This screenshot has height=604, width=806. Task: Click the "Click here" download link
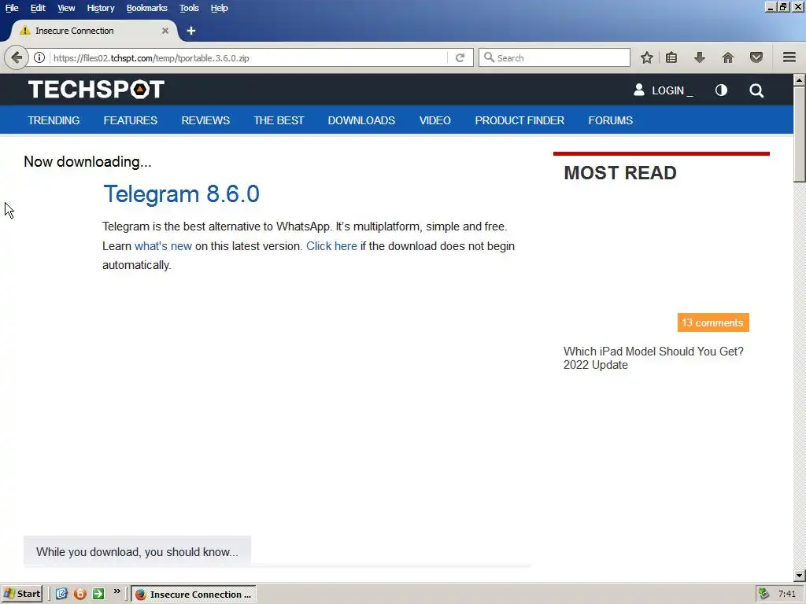coord(331,246)
